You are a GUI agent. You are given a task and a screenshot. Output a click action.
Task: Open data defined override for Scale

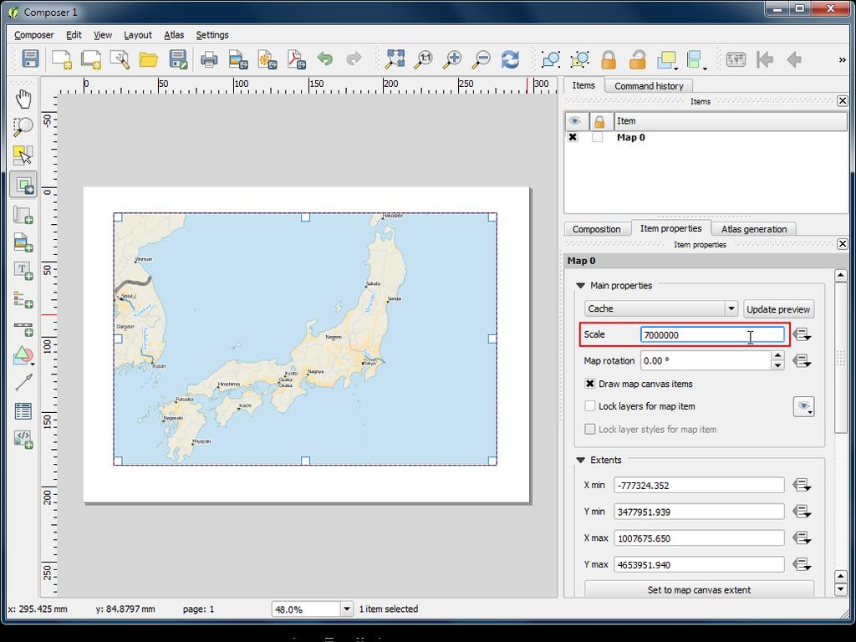pos(802,334)
